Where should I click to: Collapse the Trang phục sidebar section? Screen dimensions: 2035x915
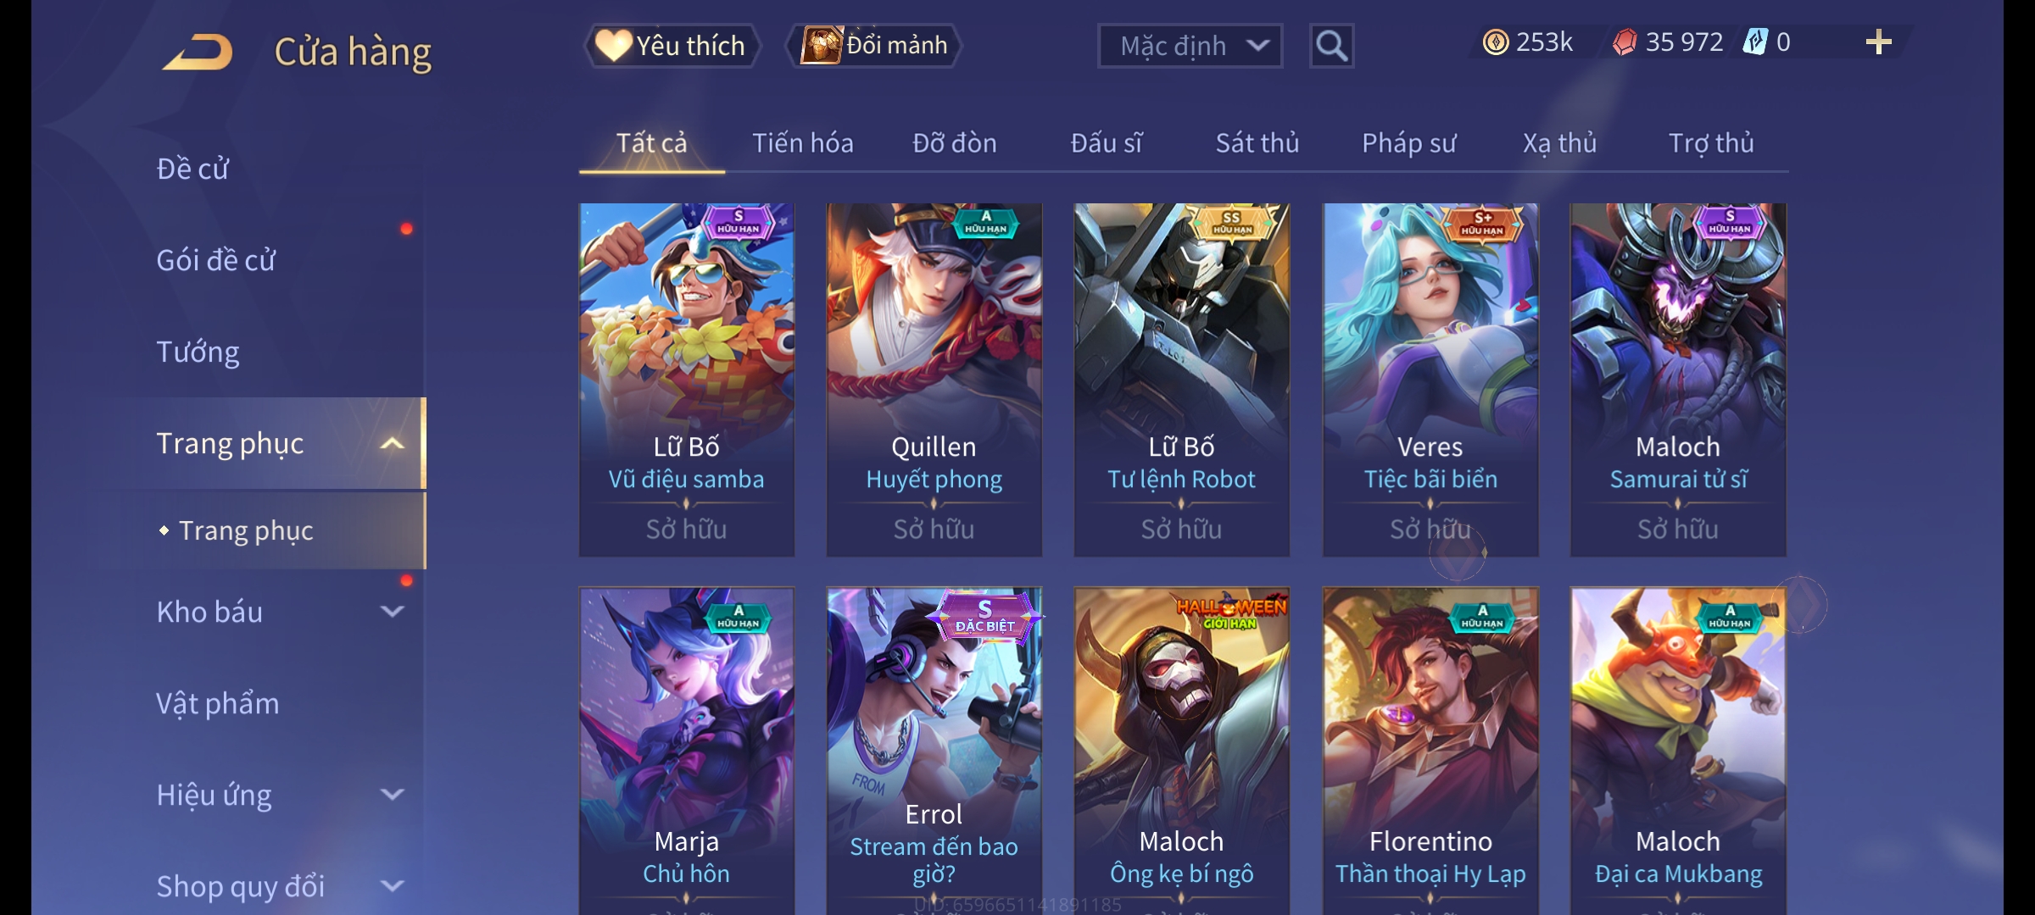pos(392,444)
